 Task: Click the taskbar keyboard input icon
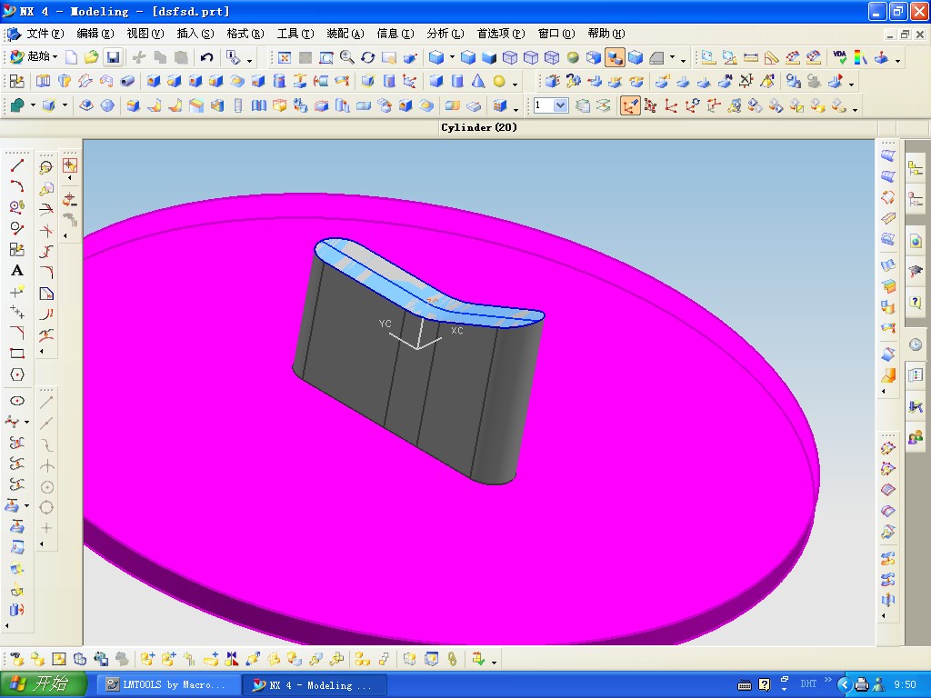(x=745, y=685)
